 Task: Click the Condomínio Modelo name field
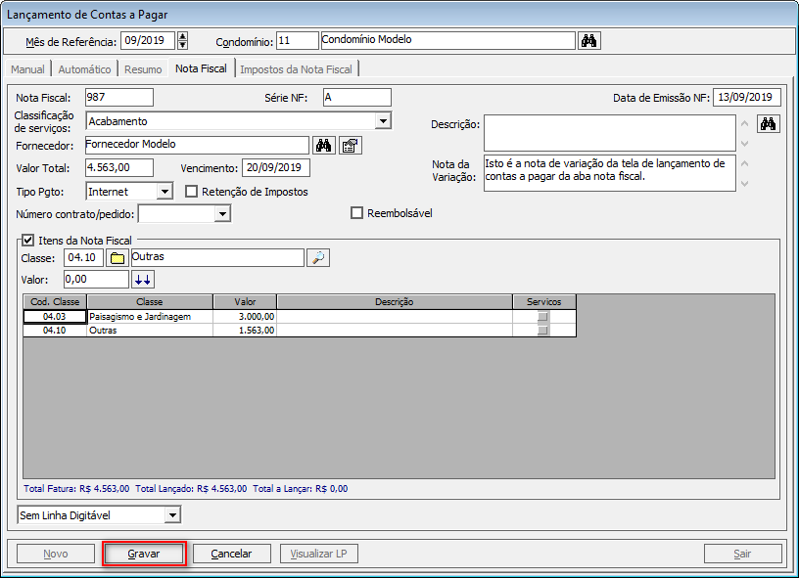tap(447, 41)
